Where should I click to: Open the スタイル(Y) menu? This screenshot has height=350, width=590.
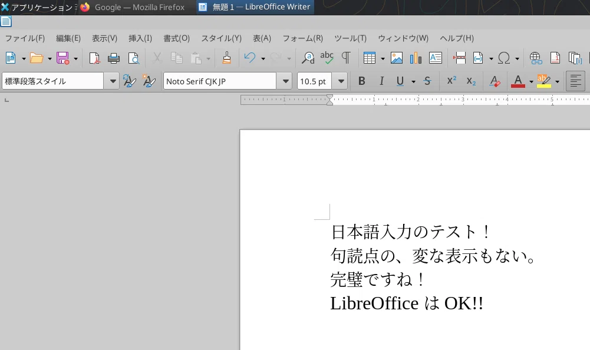[x=221, y=38]
